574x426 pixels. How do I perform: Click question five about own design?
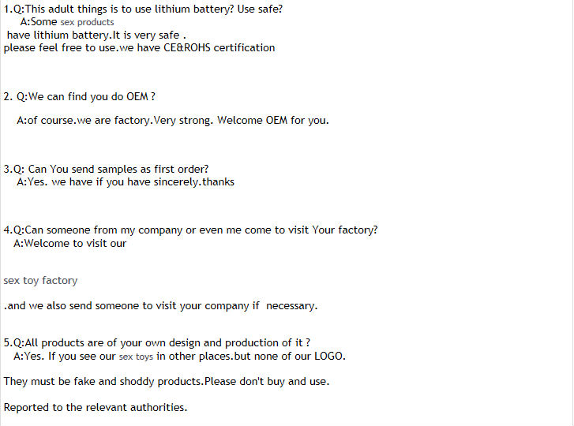(x=157, y=343)
